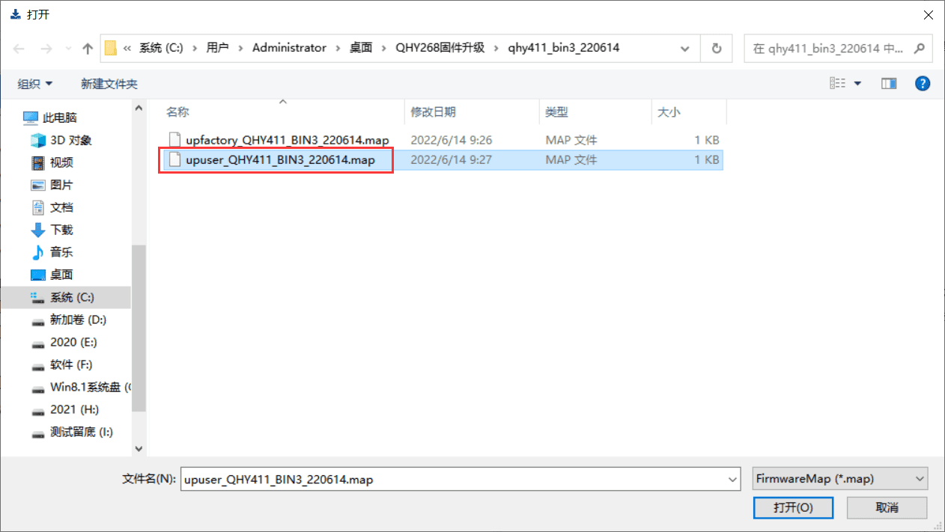Click 系统 (C:) in address breadcrumb
Viewport: 945px width, 532px height.
[161, 48]
